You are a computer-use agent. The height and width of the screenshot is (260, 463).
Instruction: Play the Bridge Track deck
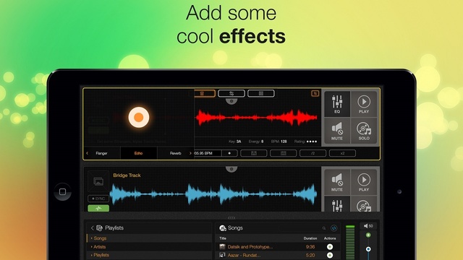pos(364,181)
